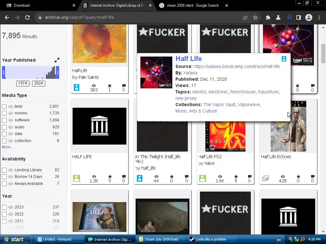
Task: Open Steam July 2008 Build taskbar item
Action: [161, 239]
